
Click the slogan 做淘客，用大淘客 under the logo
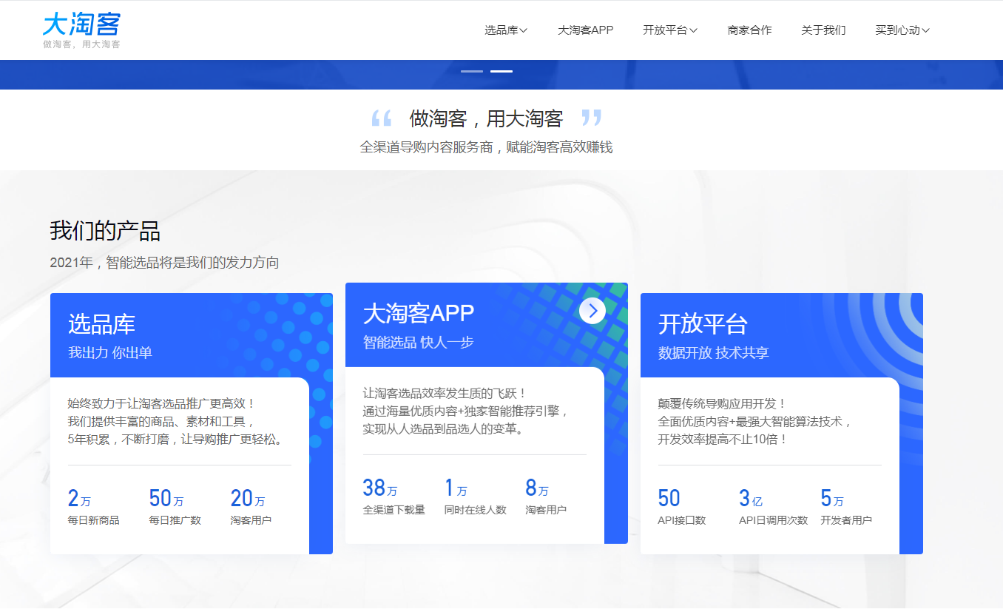[x=81, y=44]
